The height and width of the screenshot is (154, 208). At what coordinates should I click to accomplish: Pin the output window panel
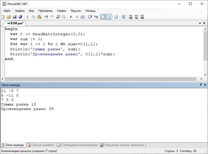click(201, 85)
